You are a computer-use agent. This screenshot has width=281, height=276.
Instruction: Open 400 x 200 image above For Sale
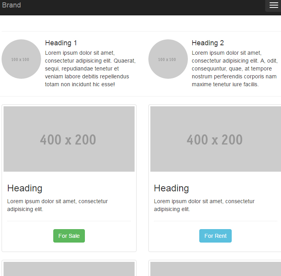69,139
